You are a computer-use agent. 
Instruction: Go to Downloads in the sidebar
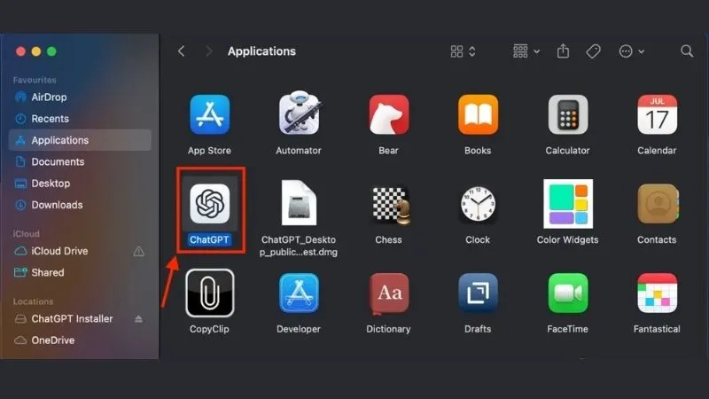click(x=57, y=205)
